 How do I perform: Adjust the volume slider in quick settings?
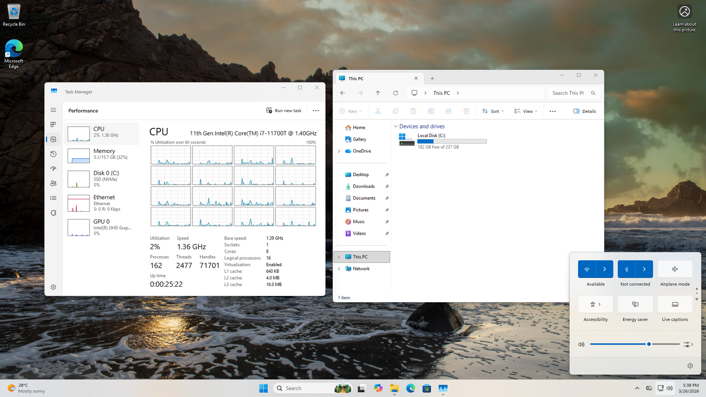pos(649,344)
